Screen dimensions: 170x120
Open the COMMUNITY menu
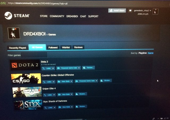click(57, 16)
